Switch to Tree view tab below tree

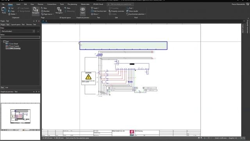pyautogui.click(x=2, y=87)
